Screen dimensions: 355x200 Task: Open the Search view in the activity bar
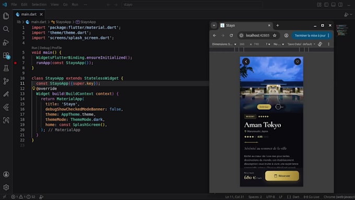[6, 29]
